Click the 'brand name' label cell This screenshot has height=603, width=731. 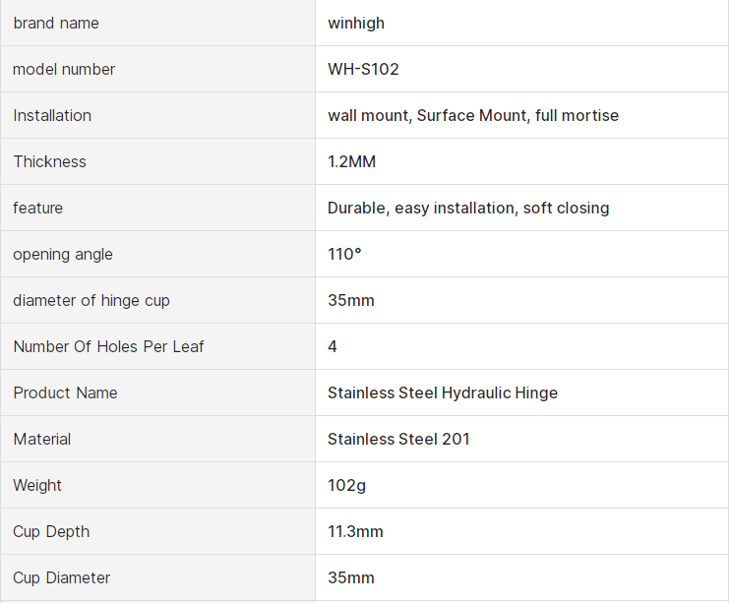tap(56, 23)
